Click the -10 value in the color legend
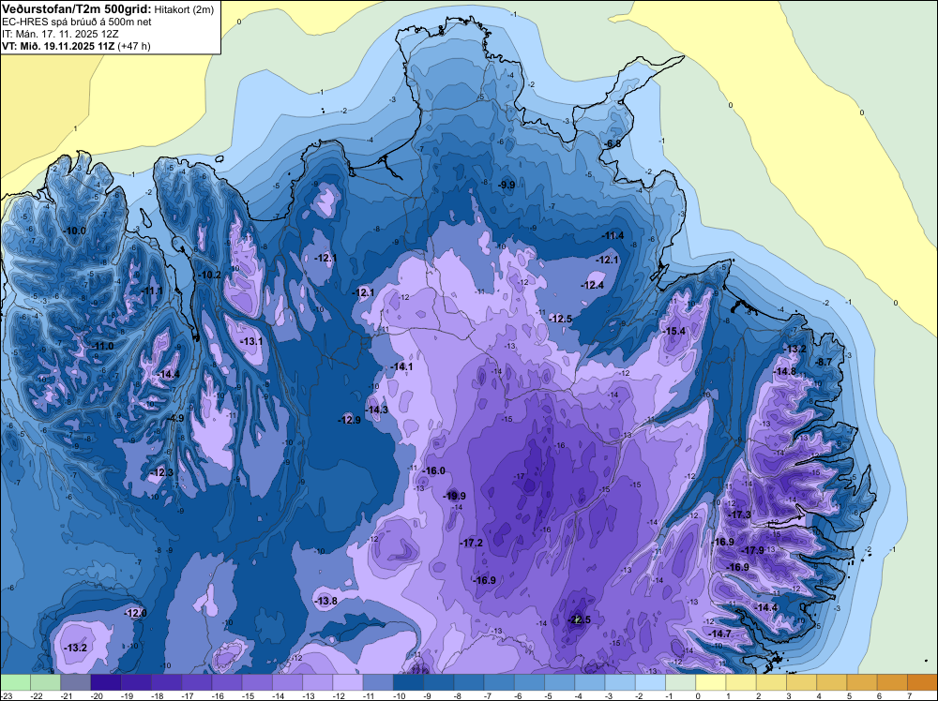Image resolution: width=938 pixels, height=701 pixels. [399, 695]
